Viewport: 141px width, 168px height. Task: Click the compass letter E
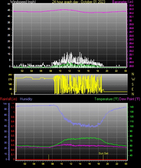[133, 89]
